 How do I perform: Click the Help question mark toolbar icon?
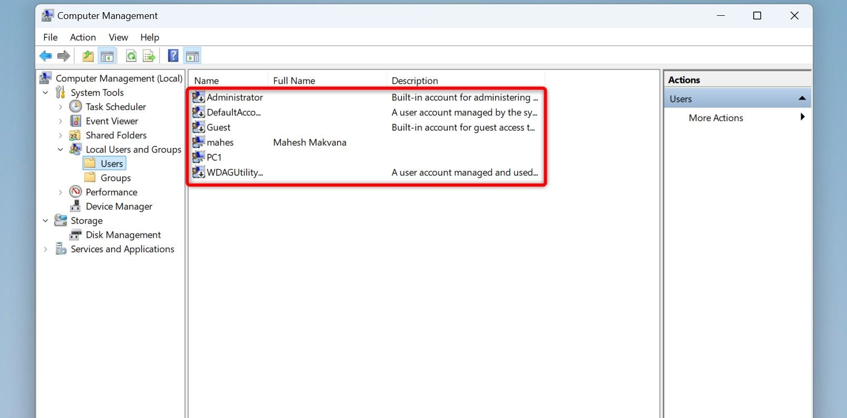point(173,56)
